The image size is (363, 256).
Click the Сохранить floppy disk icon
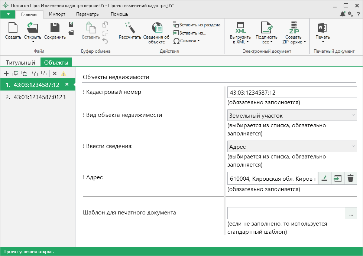pyautogui.click(x=55, y=28)
